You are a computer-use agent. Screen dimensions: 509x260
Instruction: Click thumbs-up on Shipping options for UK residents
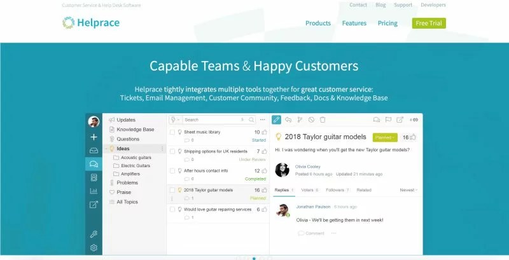(264, 151)
